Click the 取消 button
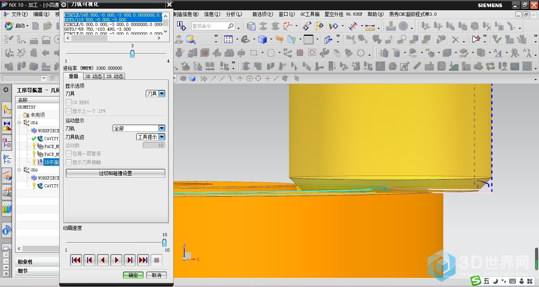Screen dimensions: 539x287 (x=157, y=275)
